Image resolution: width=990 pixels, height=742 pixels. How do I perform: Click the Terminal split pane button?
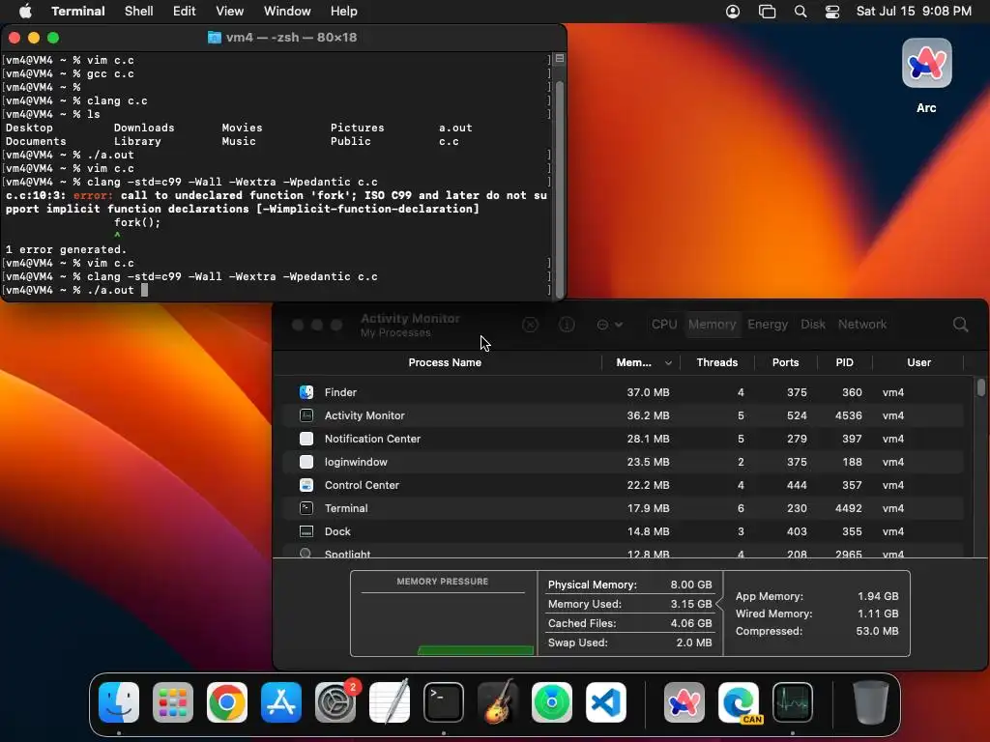point(560,59)
